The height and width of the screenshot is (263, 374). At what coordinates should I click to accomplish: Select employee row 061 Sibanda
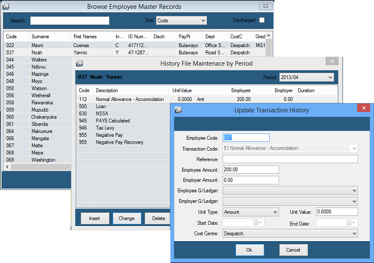(38, 124)
